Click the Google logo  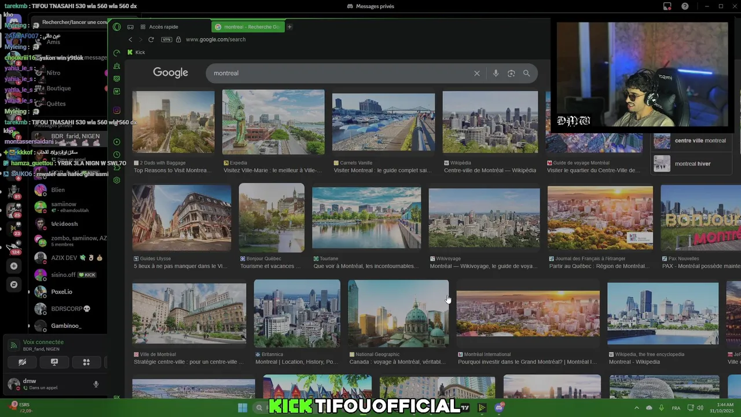tap(170, 73)
